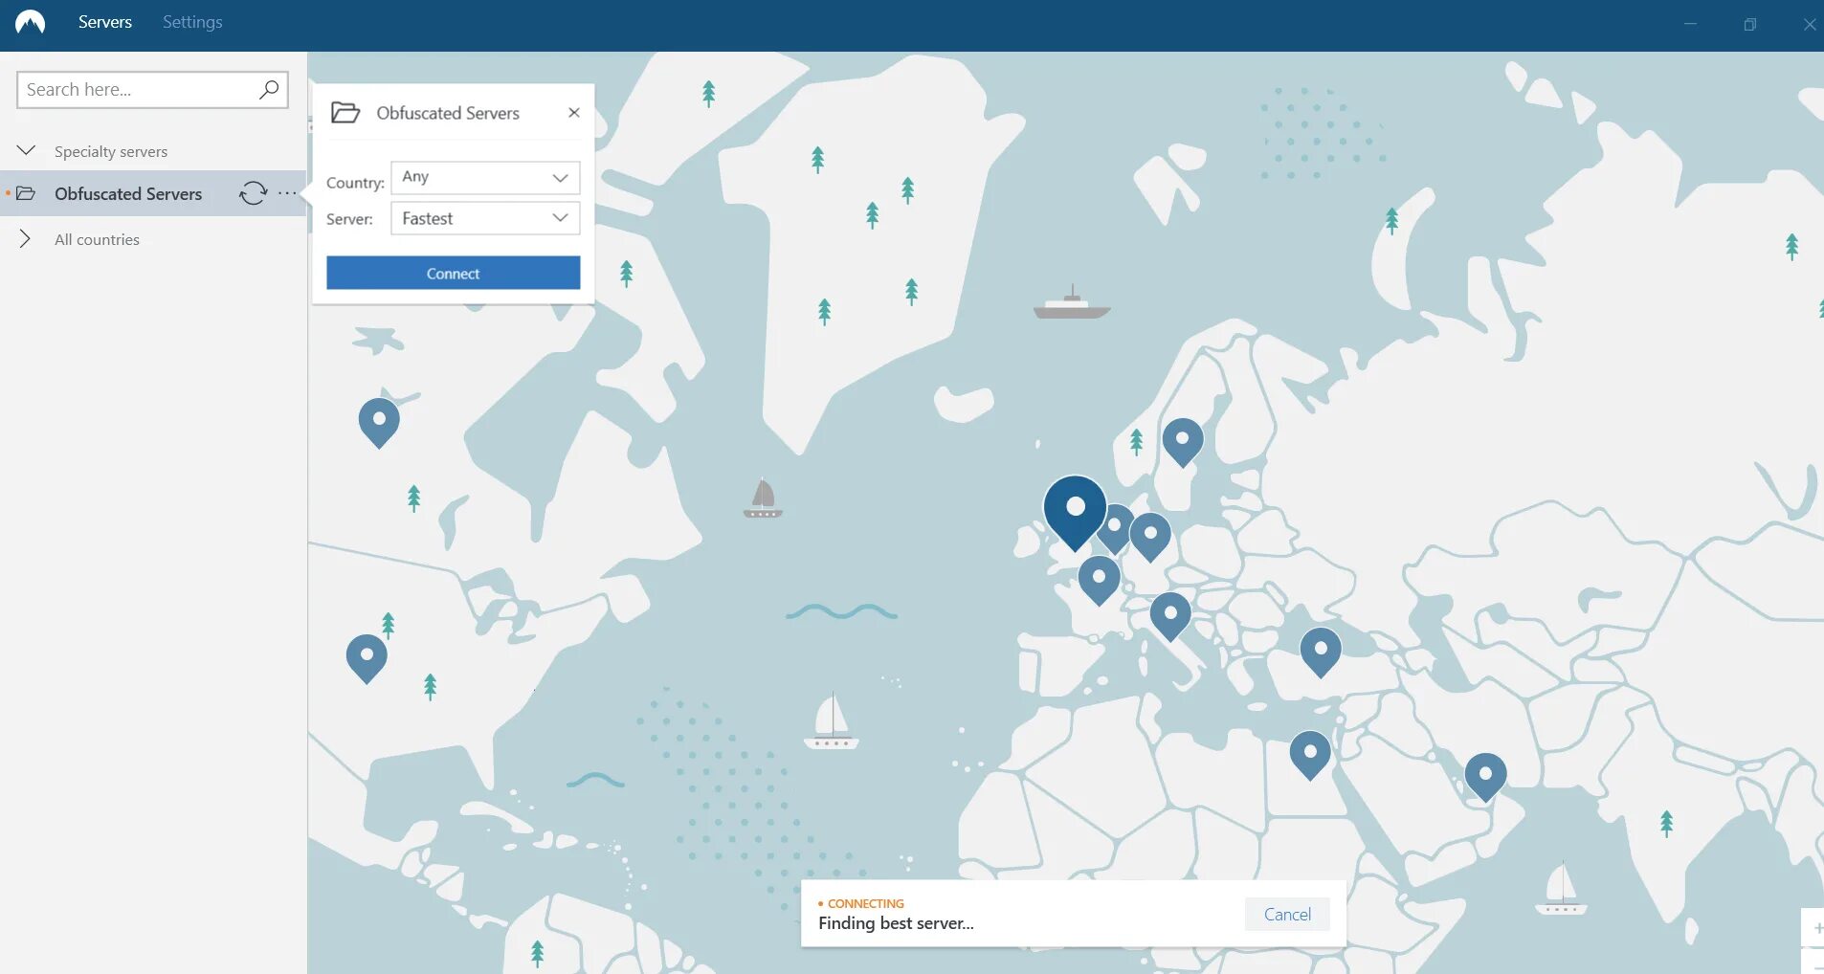Choose the Netherlands map pin
Viewport: 1824px width, 974px height.
tap(1117, 527)
